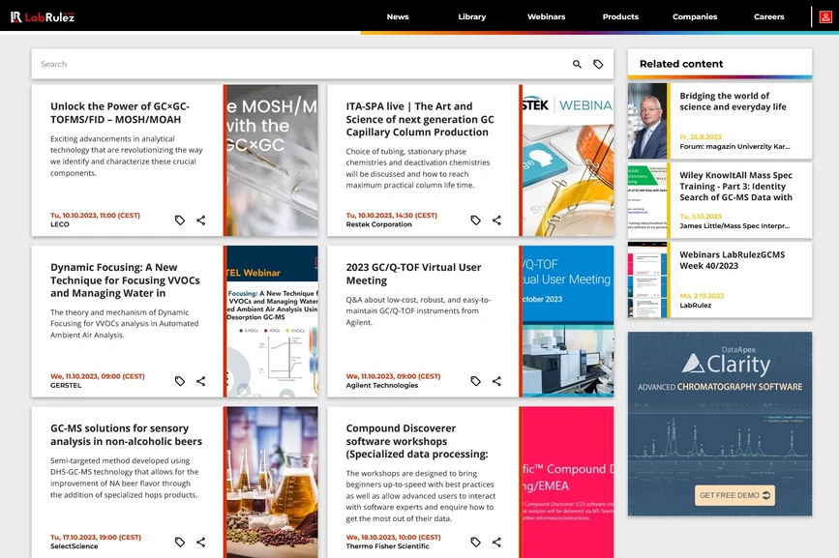Click the GERSTEL webinar thumbnail image
Image resolution: width=839 pixels, height=558 pixels.
point(272,321)
